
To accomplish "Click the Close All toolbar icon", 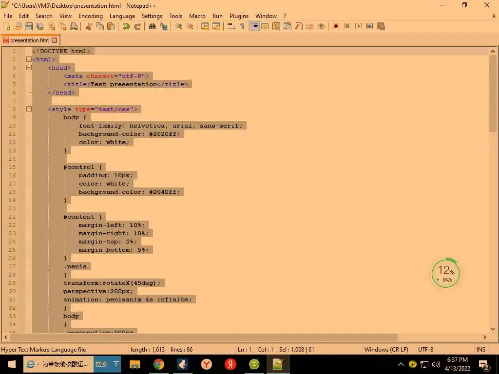I will (x=62, y=26).
